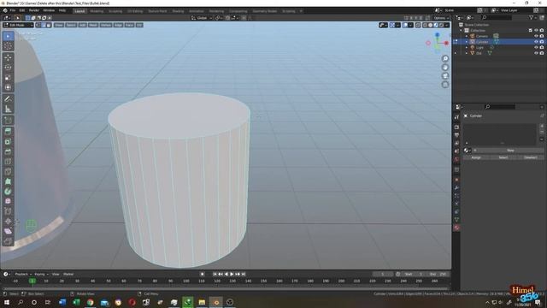547x308 pixels.
Task: Expand the Light item in outliner
Action: [x=467, y=47]
